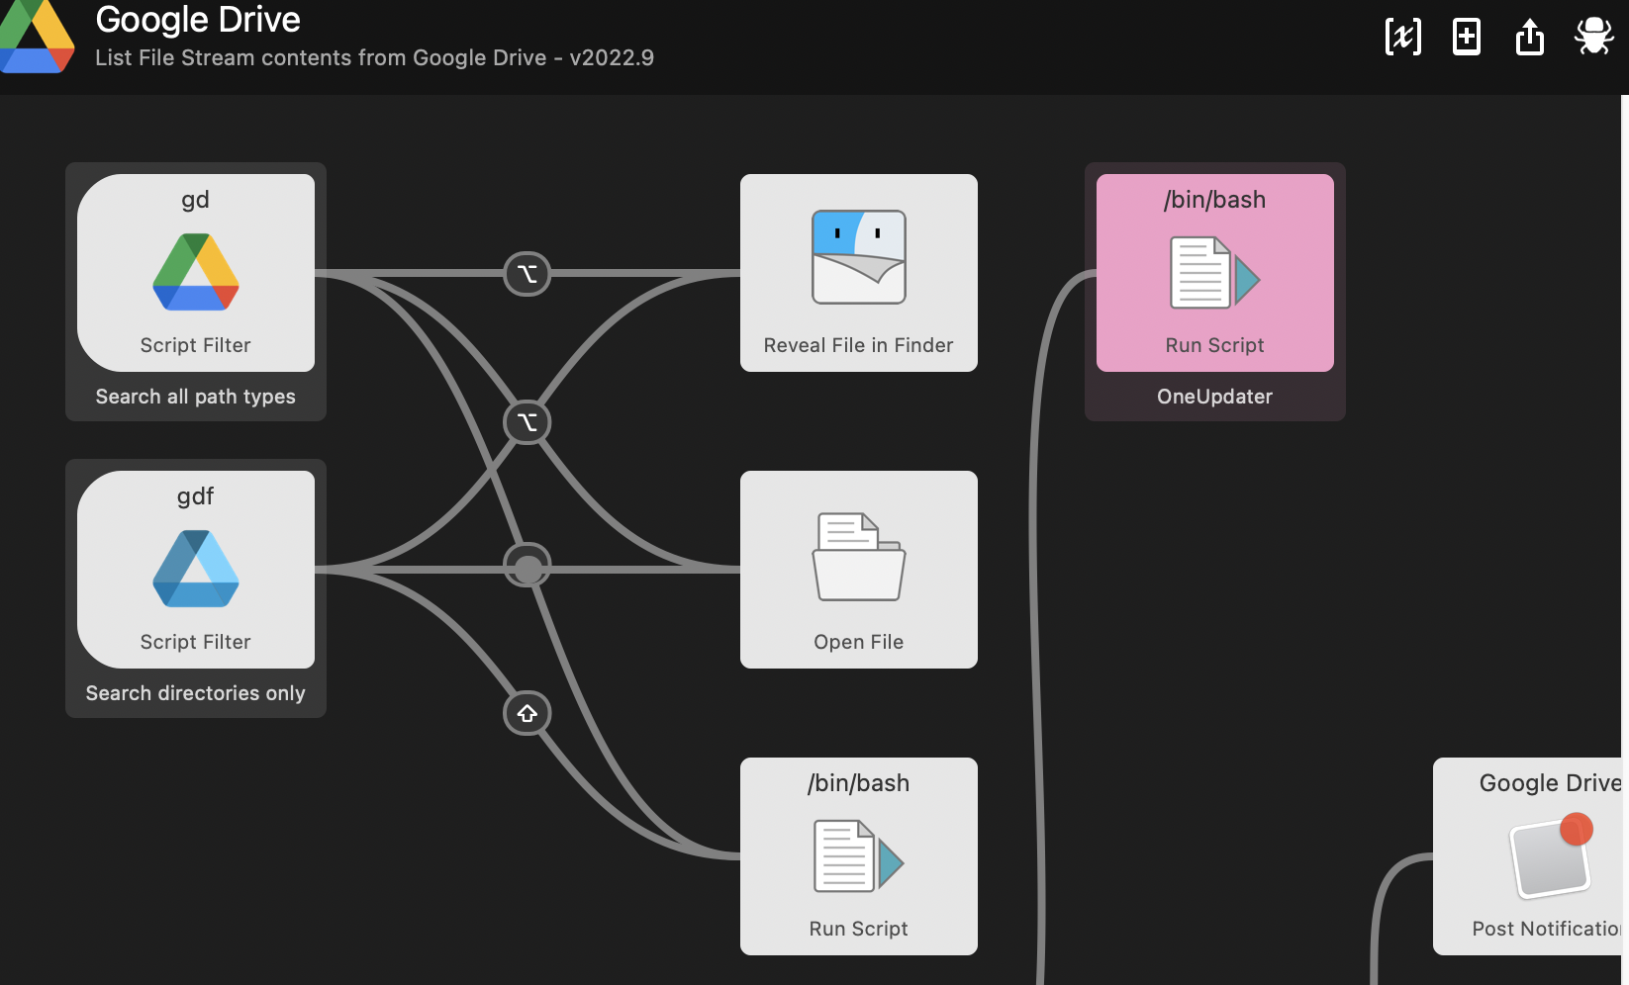The height and width of the screenshot is (985, 1629).
Task: Select the gdf Script Filter node
Action: 195,570
